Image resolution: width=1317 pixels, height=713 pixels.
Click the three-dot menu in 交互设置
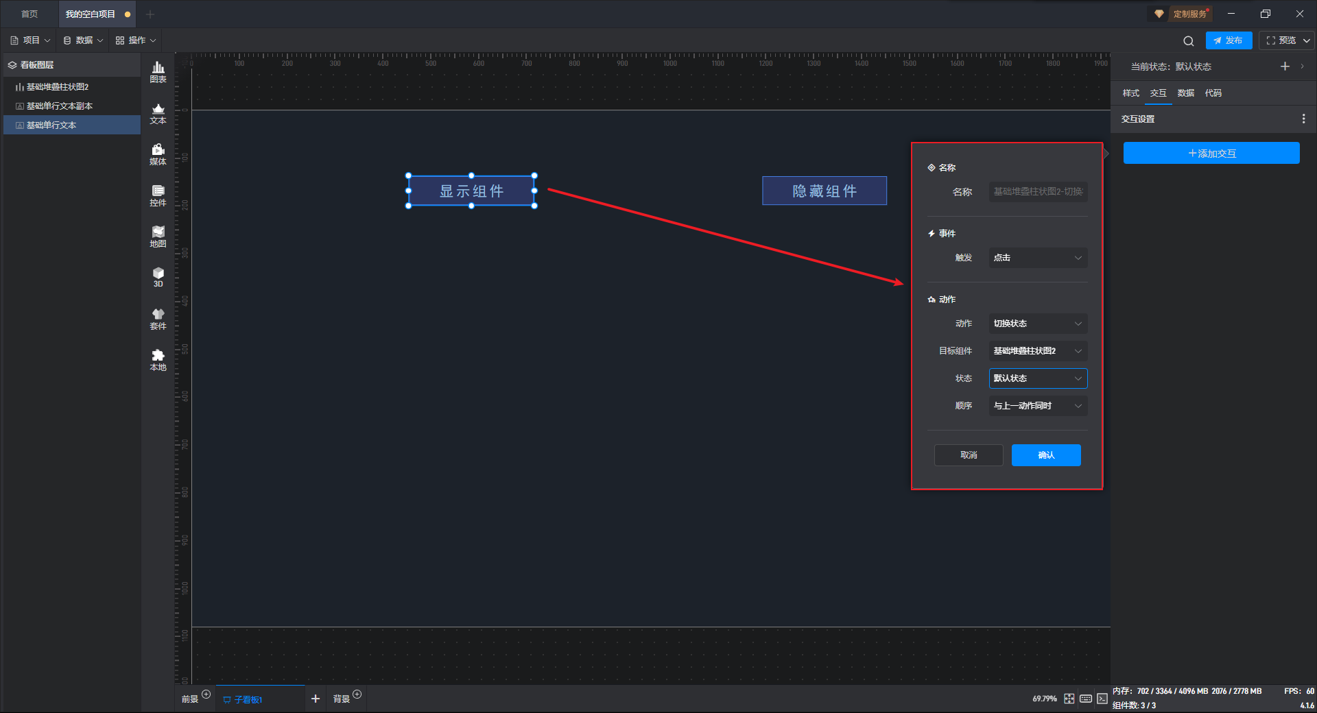pos(1303,119)
